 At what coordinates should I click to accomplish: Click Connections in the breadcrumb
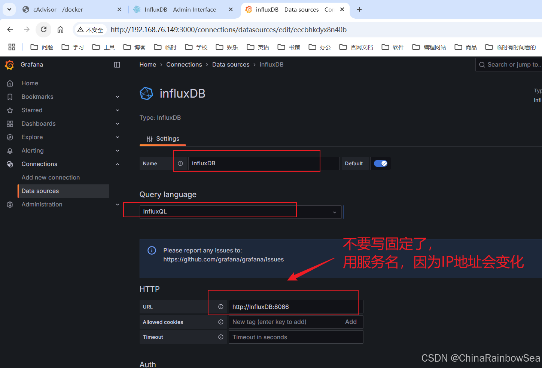point(184,65)
